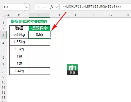Image resolution: width=131 pixels, height=102 pixels.
Task: Select row 3 header
Action: 3,35
